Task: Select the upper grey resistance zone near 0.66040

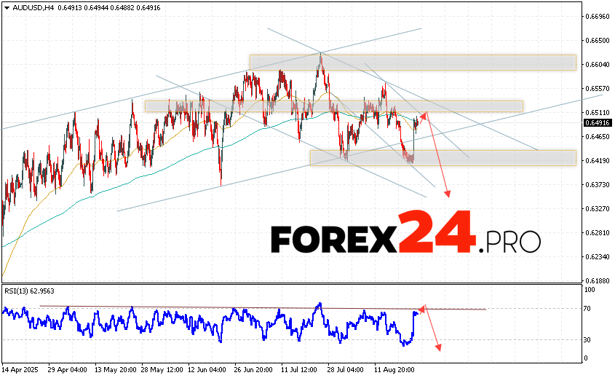Action: (412, 63)
